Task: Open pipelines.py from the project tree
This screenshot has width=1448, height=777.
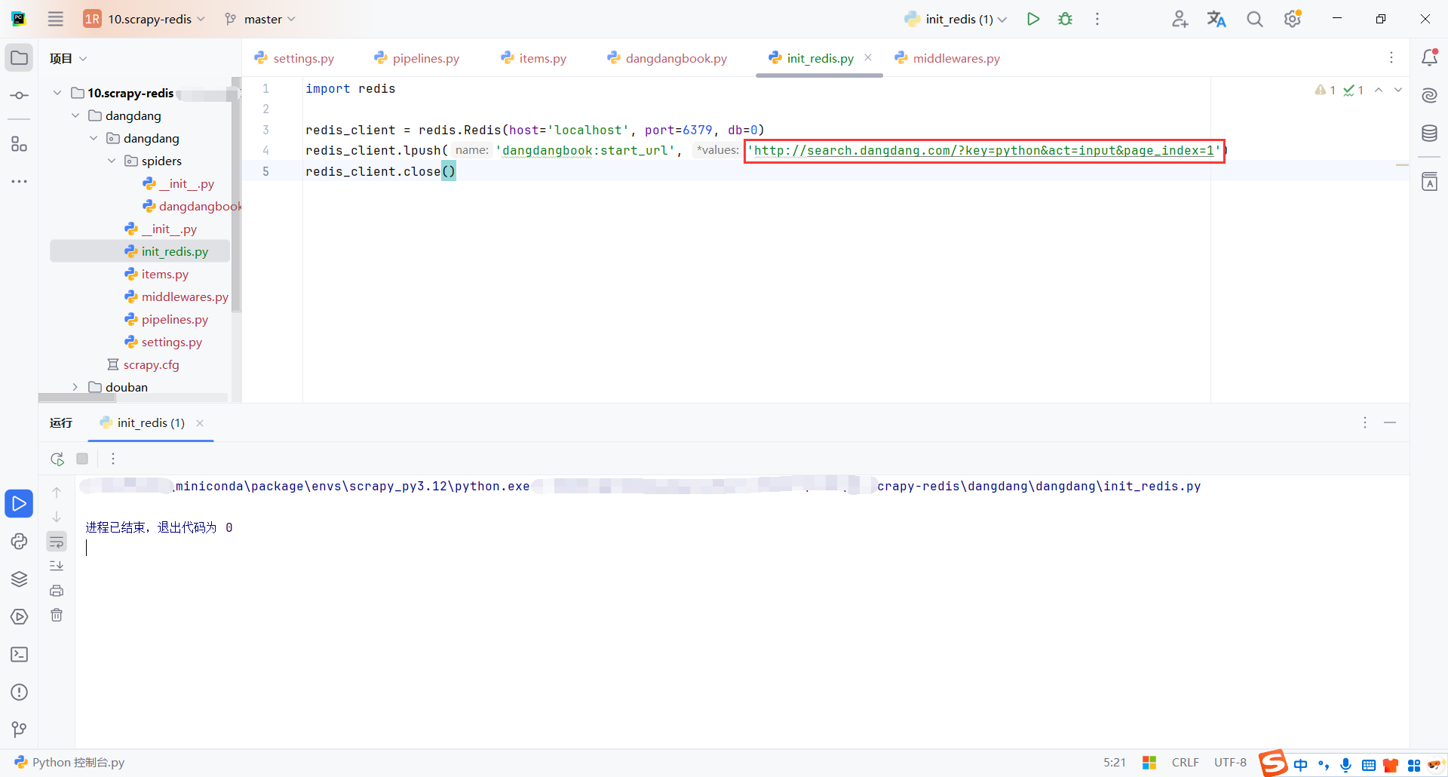Action: (x=167, y=319)
